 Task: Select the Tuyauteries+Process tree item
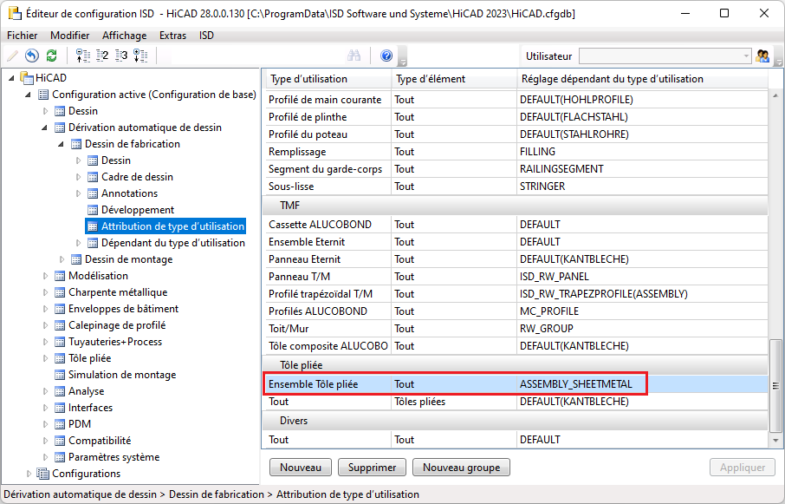[115, 342]
